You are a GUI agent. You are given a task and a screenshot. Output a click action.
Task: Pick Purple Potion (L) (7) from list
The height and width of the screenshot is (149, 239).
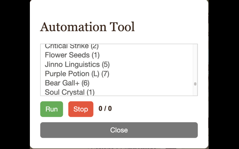(x=77, y=73)
